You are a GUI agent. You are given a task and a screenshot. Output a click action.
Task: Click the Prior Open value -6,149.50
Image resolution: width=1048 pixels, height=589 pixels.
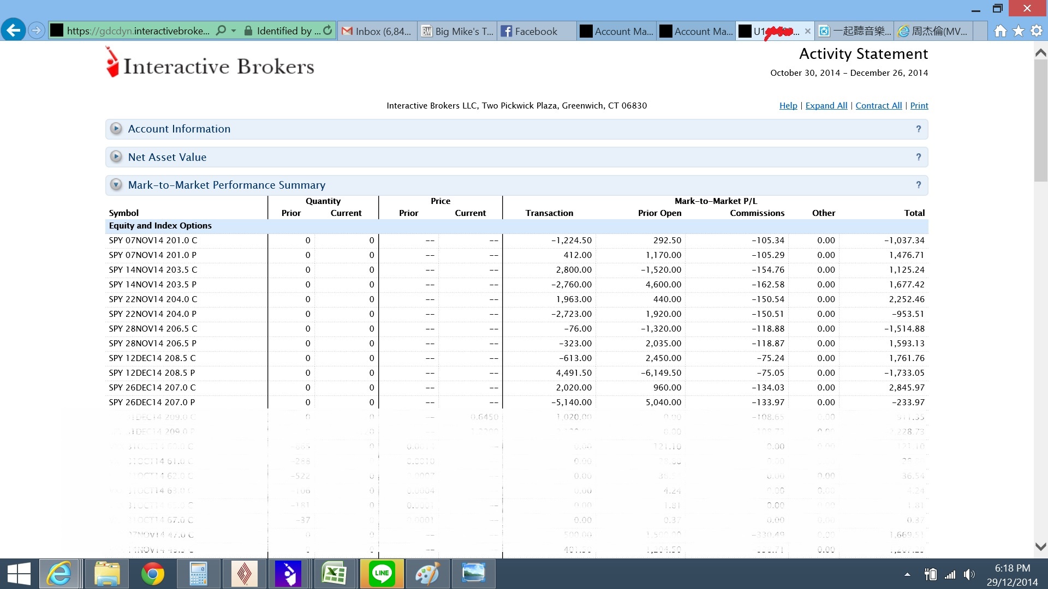pyautogui.click(x=661, y=373)
